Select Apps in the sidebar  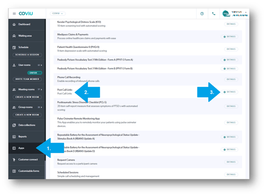[x=21, y=148]
